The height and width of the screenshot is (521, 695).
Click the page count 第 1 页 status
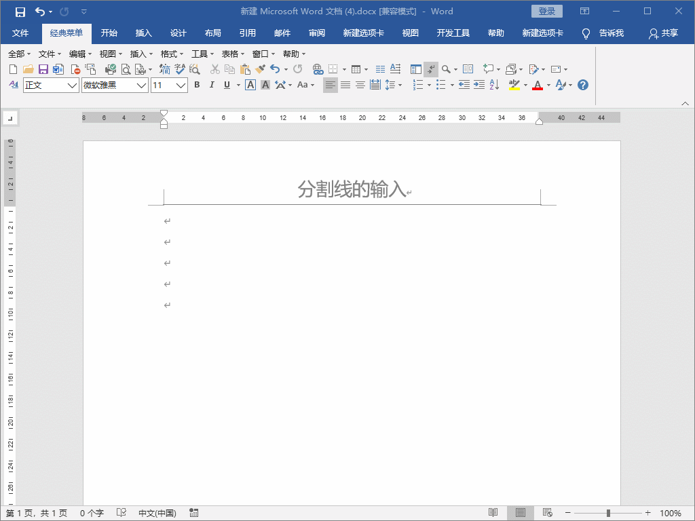(x=37, y=513)
